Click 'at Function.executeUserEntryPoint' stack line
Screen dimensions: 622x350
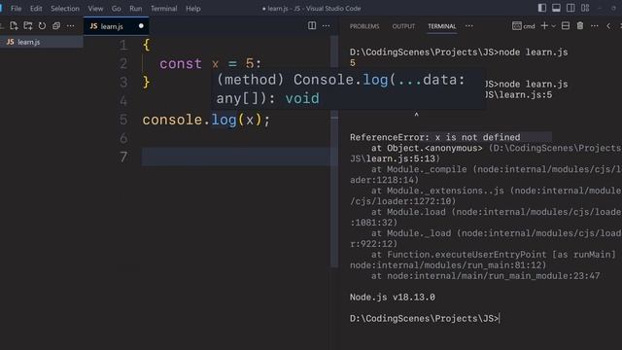coord(459,255)
